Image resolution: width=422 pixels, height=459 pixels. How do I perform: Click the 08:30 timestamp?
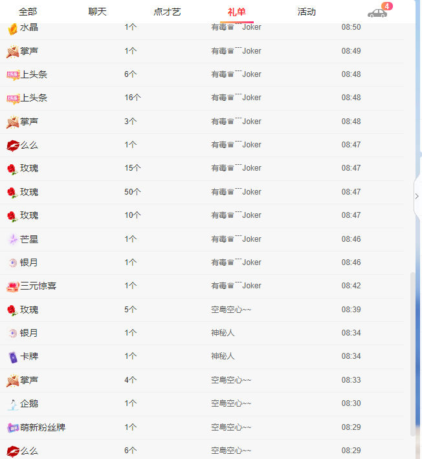click(351, 403)
